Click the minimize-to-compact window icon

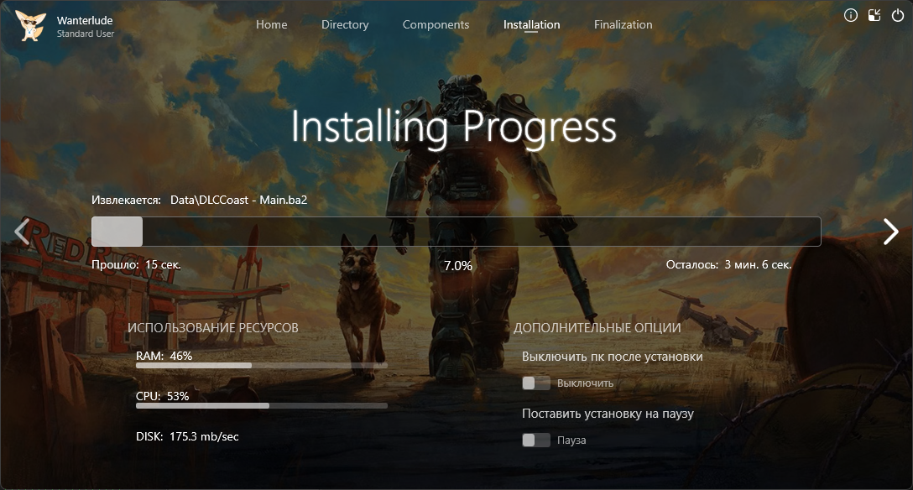874,15
